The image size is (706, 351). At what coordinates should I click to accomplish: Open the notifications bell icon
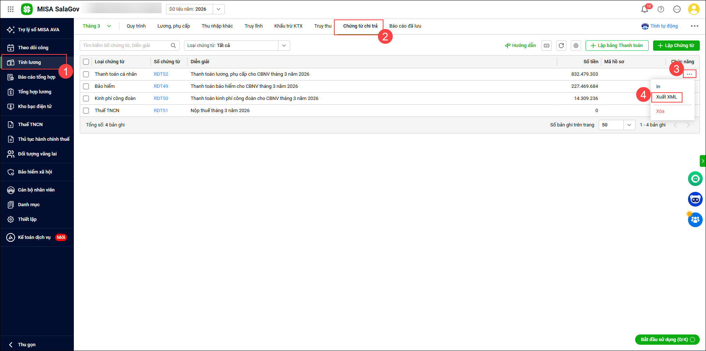click(x=644, y=9)
